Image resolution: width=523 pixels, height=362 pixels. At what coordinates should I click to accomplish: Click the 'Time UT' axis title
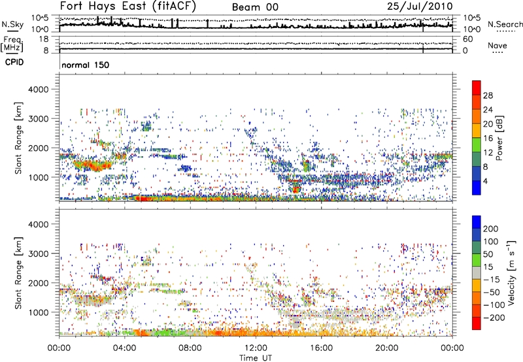256,357
